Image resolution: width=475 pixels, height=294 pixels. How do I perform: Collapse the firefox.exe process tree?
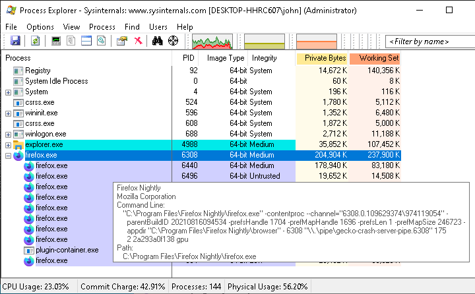pos(8,156)
